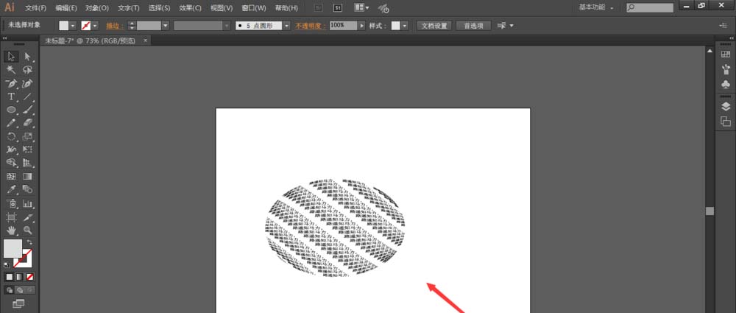Open the 效果(C) menu

pos(190,8)
